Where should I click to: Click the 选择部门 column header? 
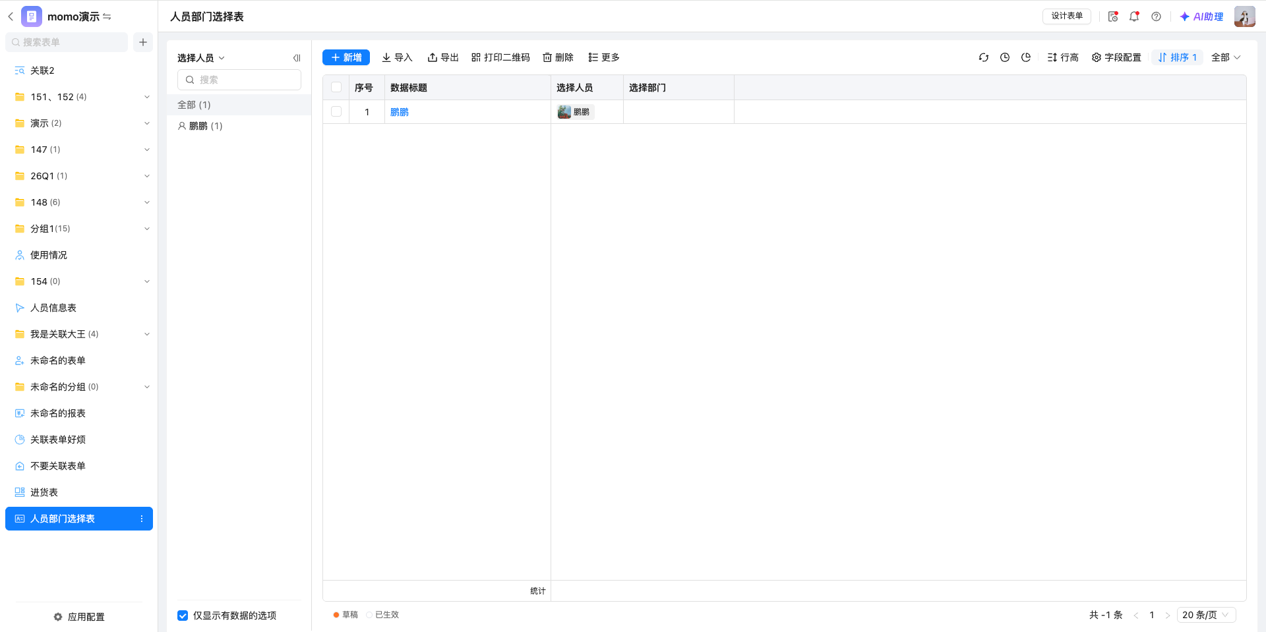point(678,88)
